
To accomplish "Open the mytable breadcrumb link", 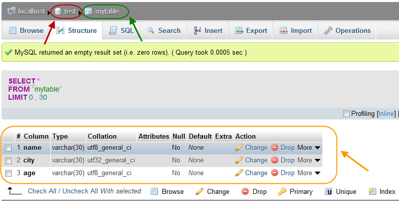I will click(x=107, y=12).
